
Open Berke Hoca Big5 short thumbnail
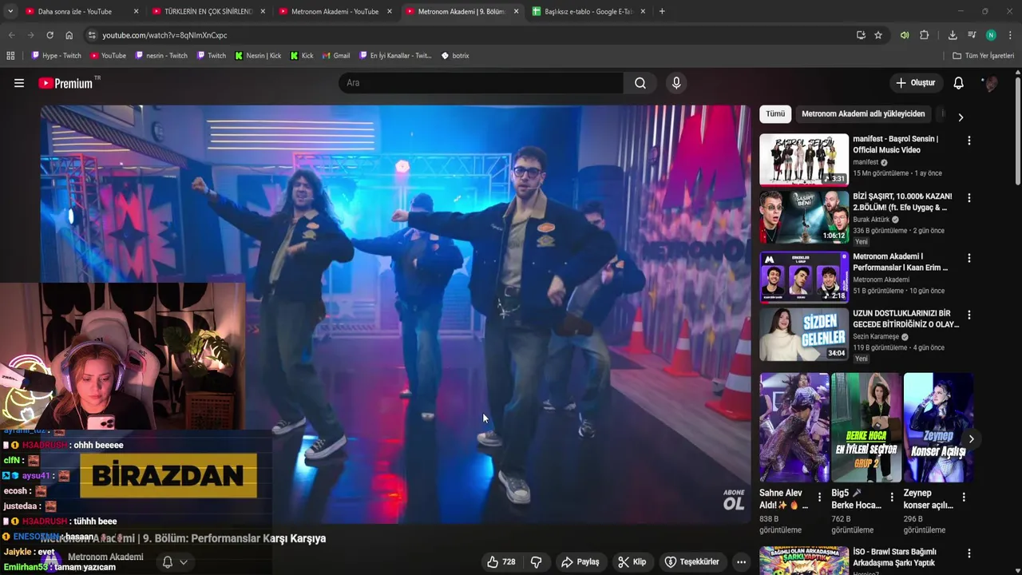point(866,427)
